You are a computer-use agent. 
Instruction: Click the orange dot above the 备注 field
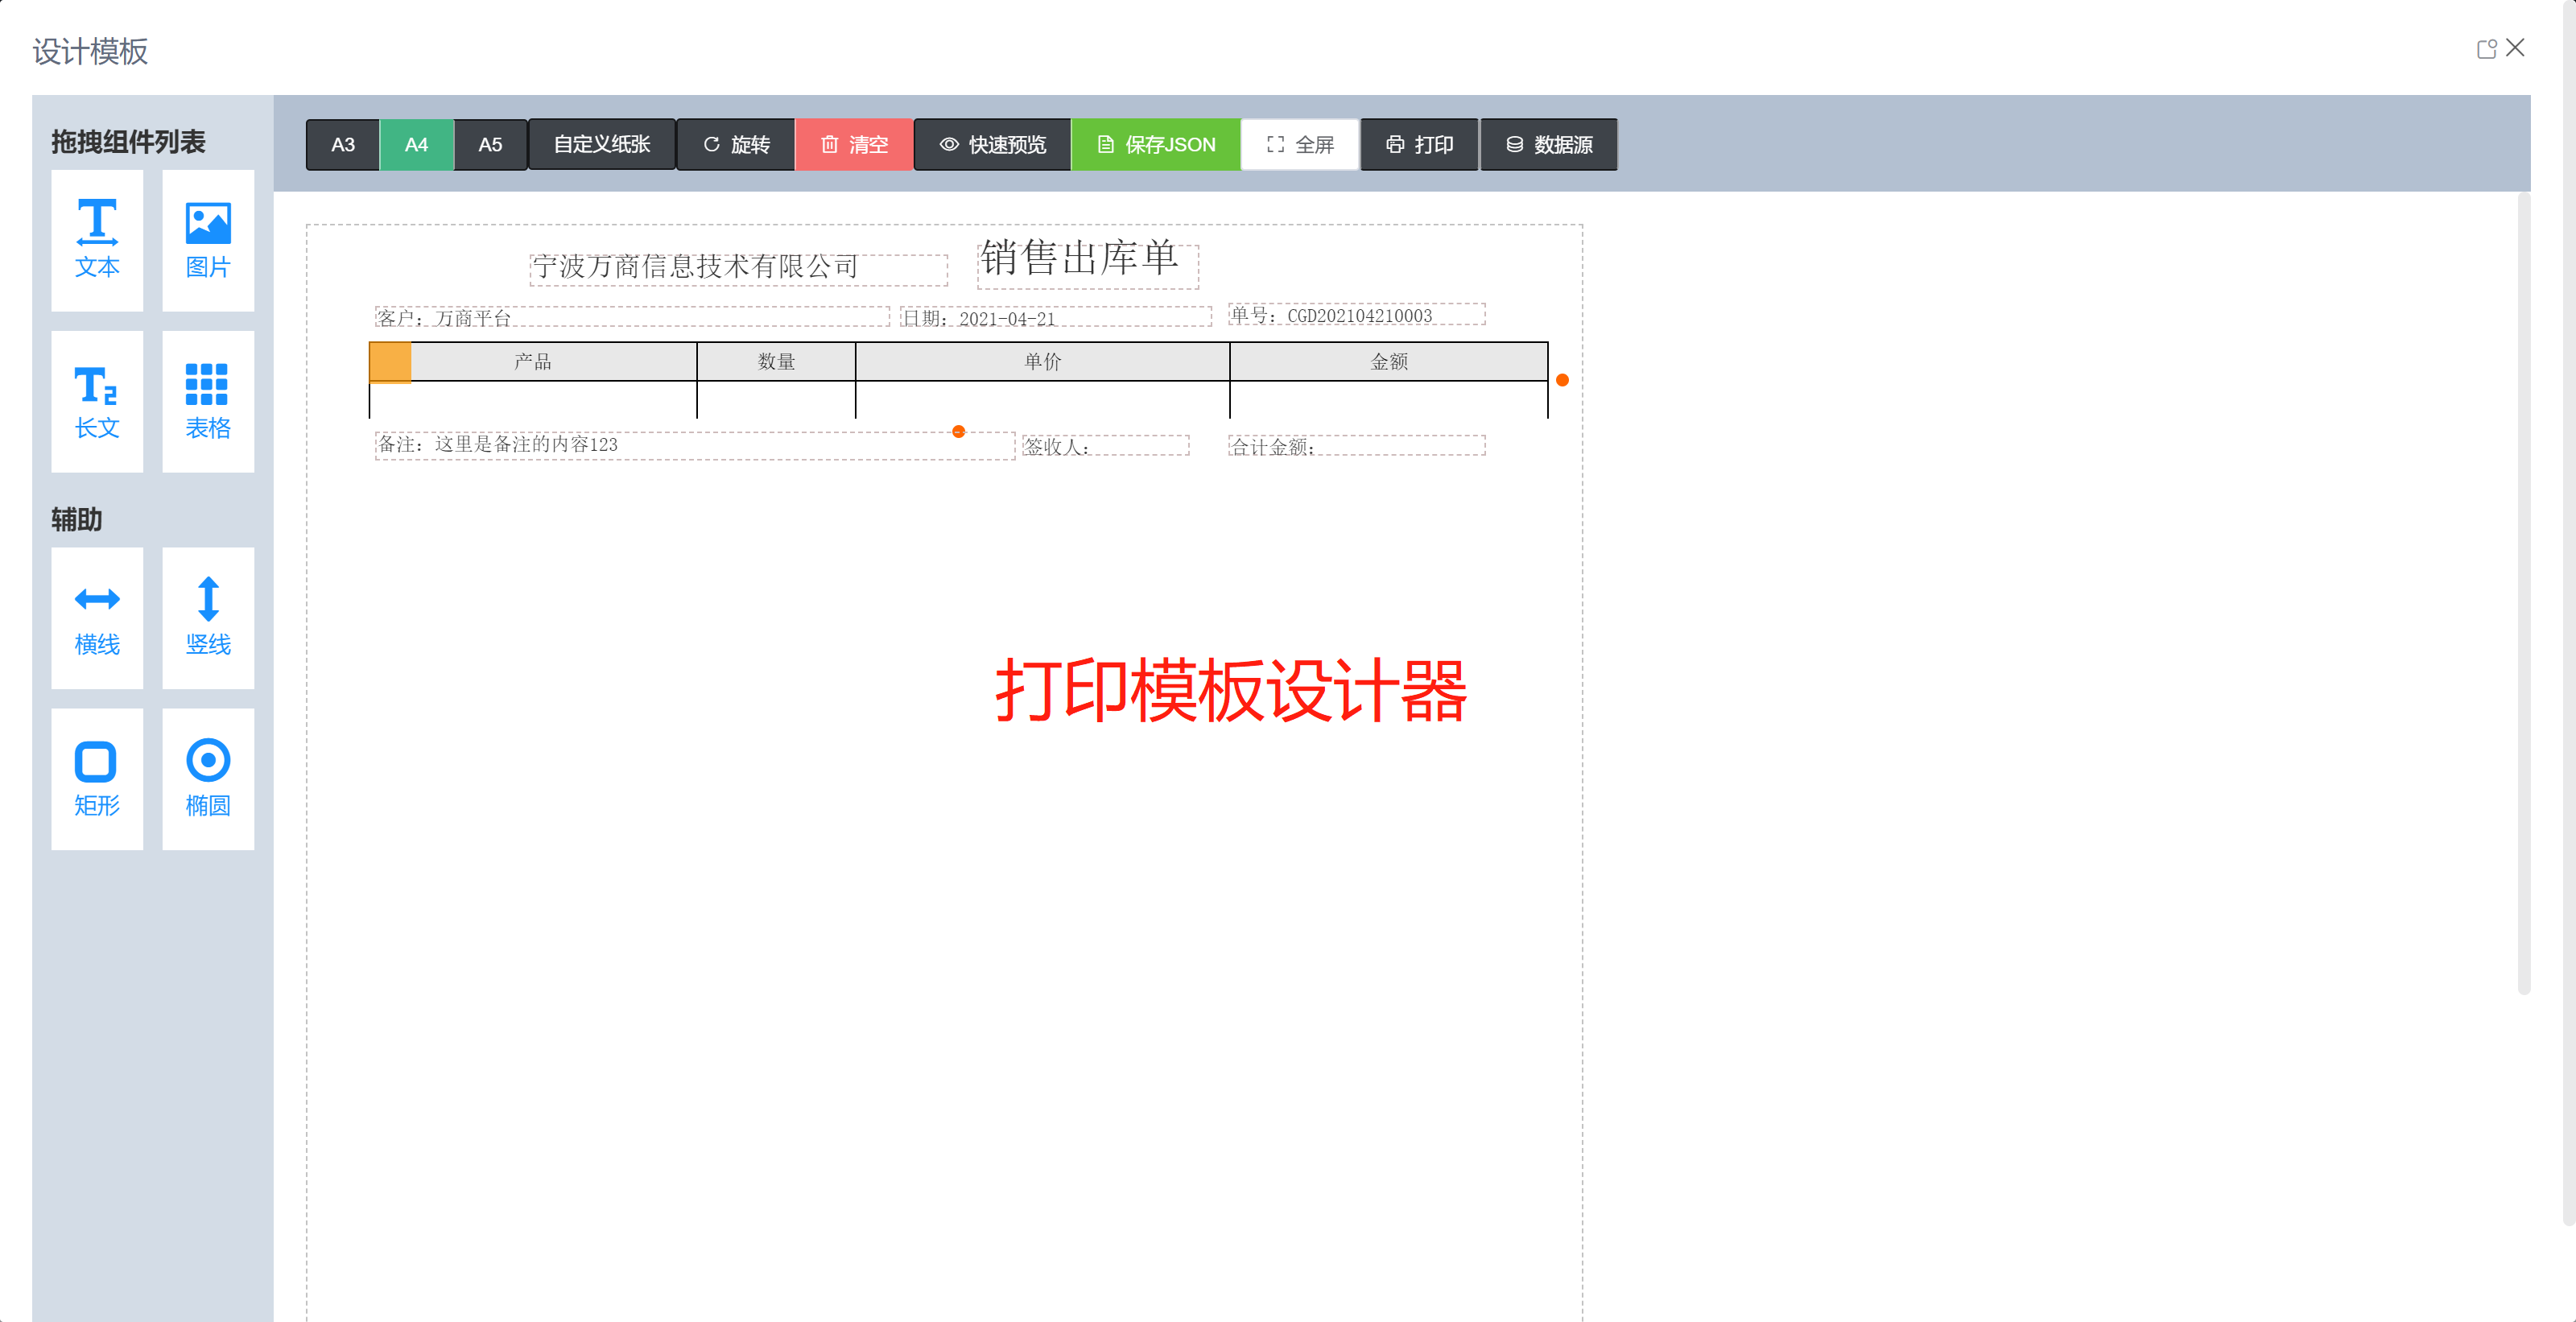point(958,431)
